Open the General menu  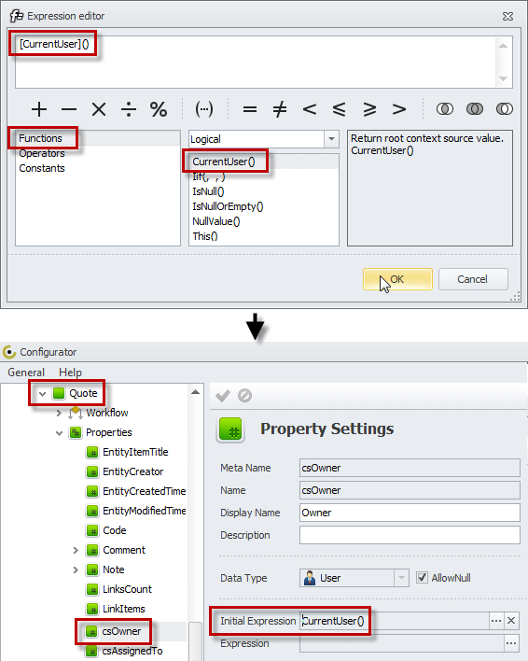[x=26, y=373]
